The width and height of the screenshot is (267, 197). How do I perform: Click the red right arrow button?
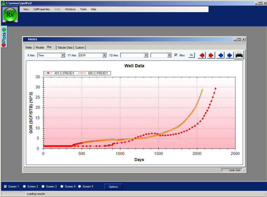click(211, 55)
